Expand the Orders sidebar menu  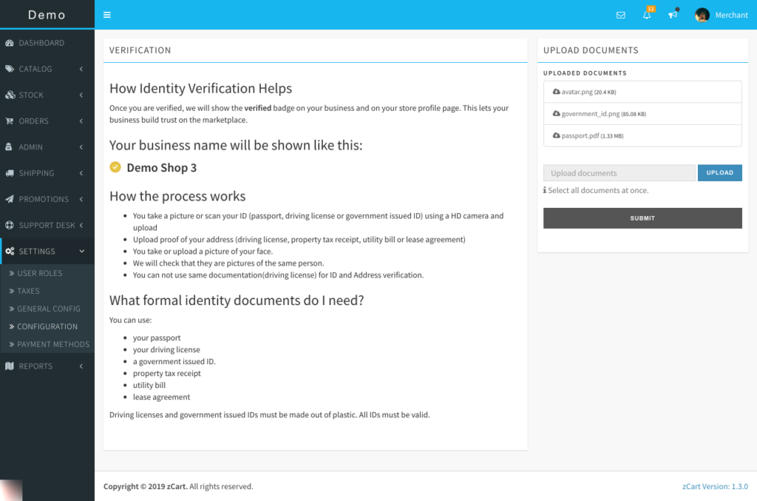(x=47, y=121)
